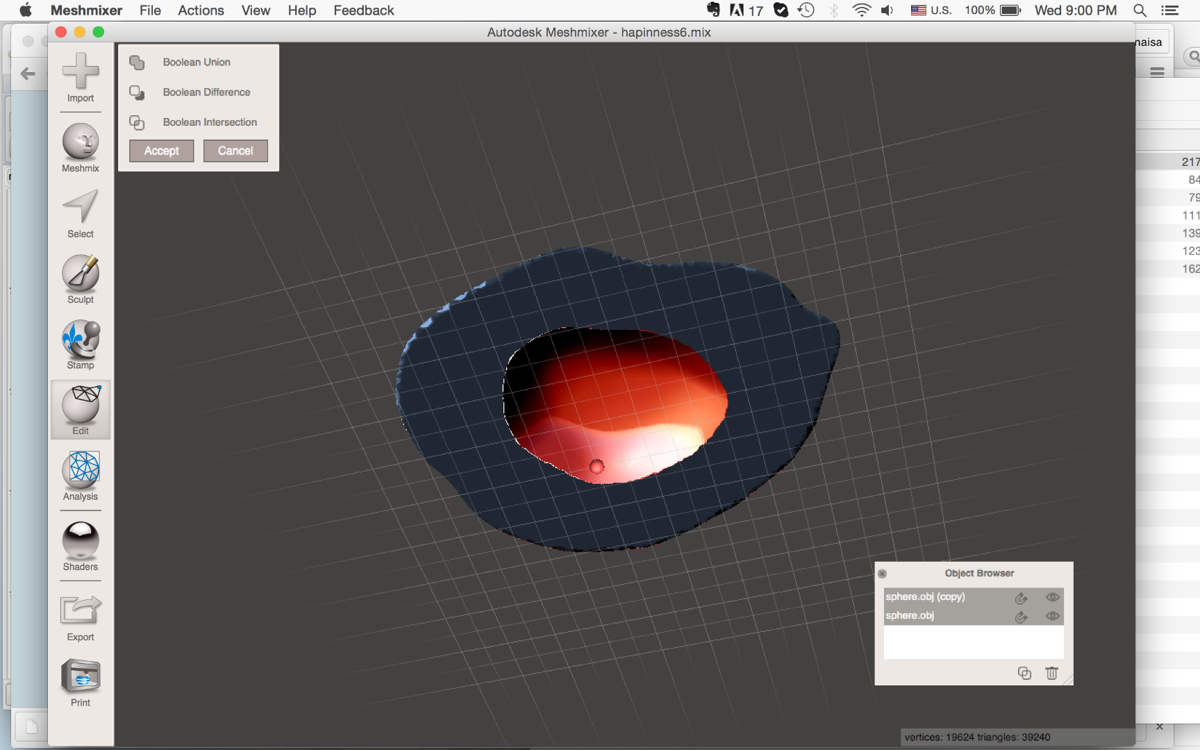Click the vertices and triangles status text
This screenshot has height=750, width=1200.
(x=977, y=737)
